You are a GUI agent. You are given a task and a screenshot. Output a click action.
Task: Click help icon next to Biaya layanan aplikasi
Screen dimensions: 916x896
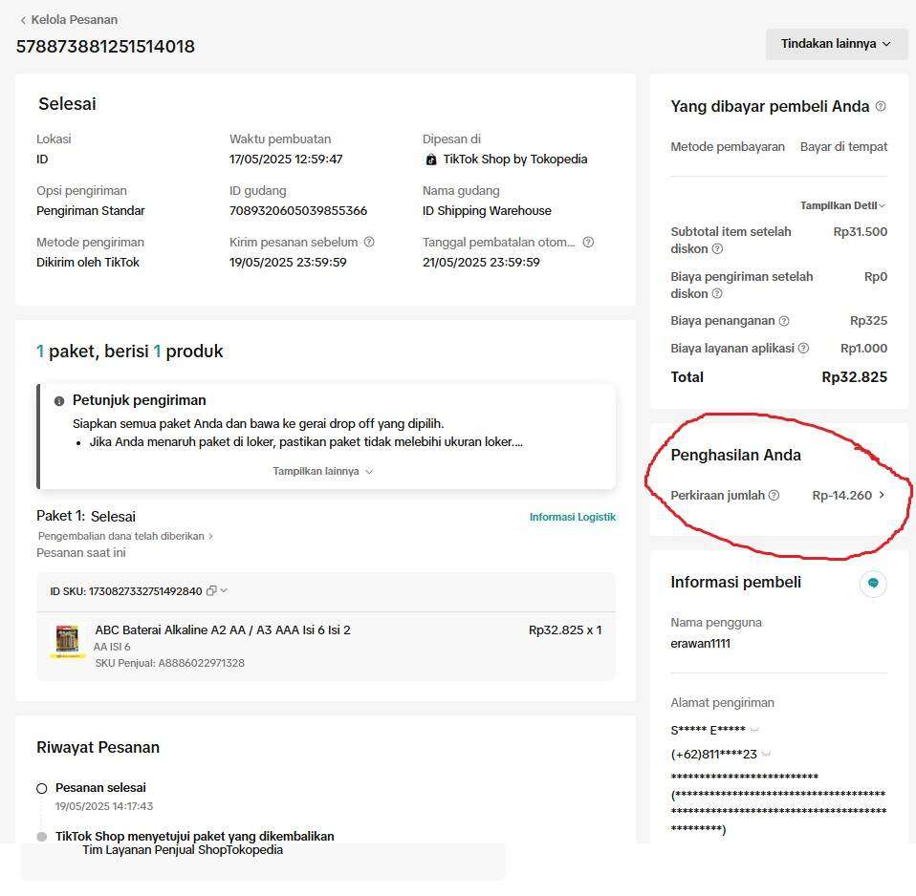(x=804, y=348)
